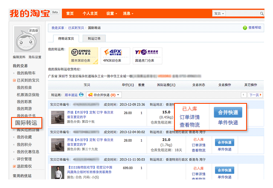Expand the 退款维权 tree node
The width and height of the screenshot is (273, 188).
coord(14,166)
